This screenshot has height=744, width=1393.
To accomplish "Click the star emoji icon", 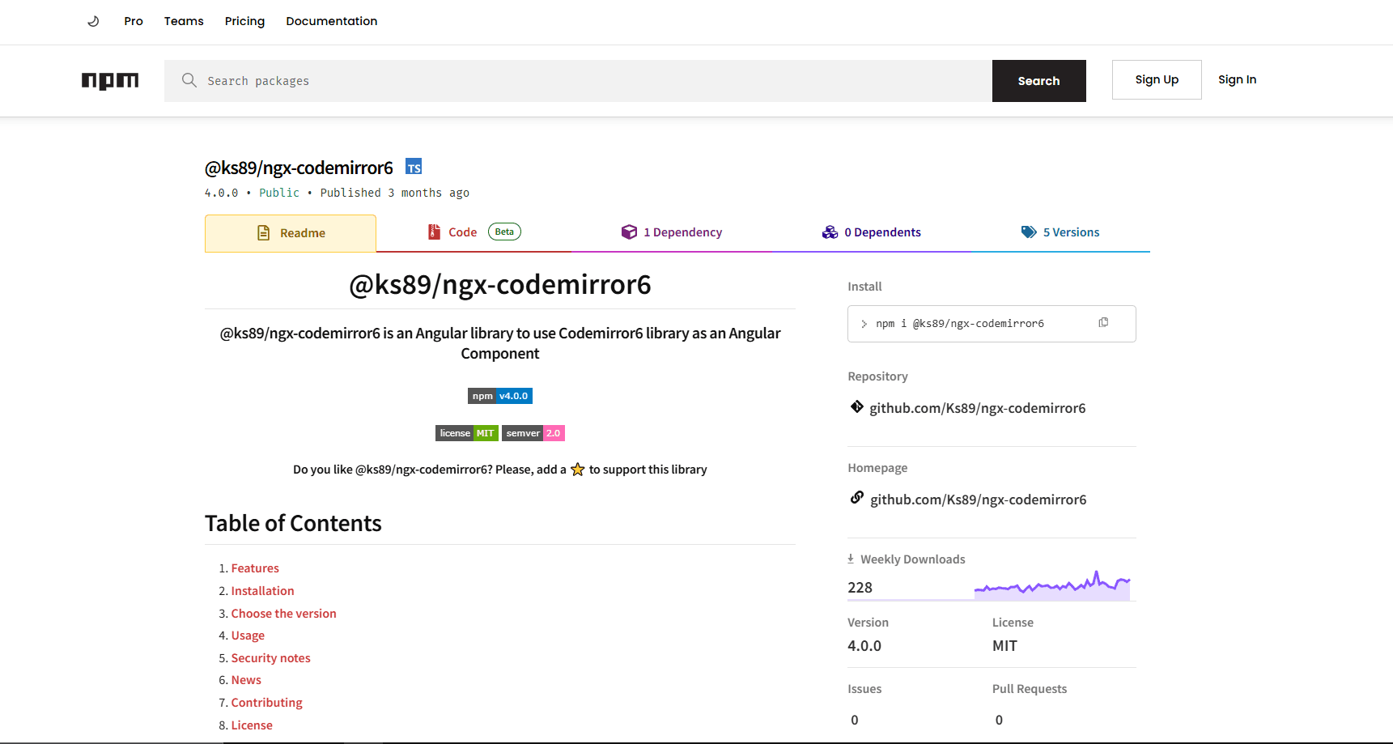I will tap(577, 470).
